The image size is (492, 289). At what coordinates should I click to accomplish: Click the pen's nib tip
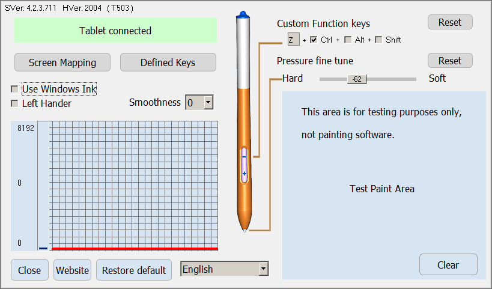244,230
